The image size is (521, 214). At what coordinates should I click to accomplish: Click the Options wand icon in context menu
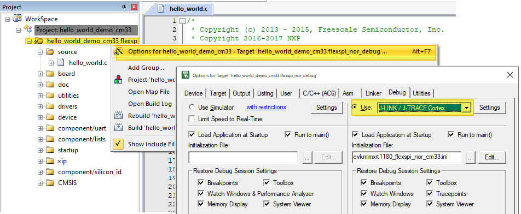pos(118,51)
